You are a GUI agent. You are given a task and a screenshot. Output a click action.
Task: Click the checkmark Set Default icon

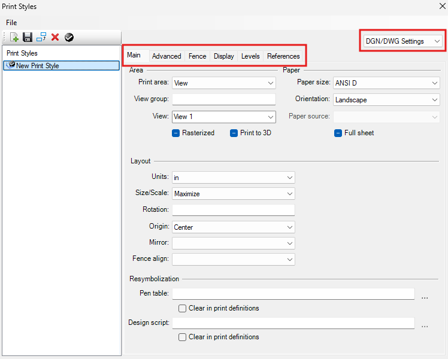click(x=69, y=37)
